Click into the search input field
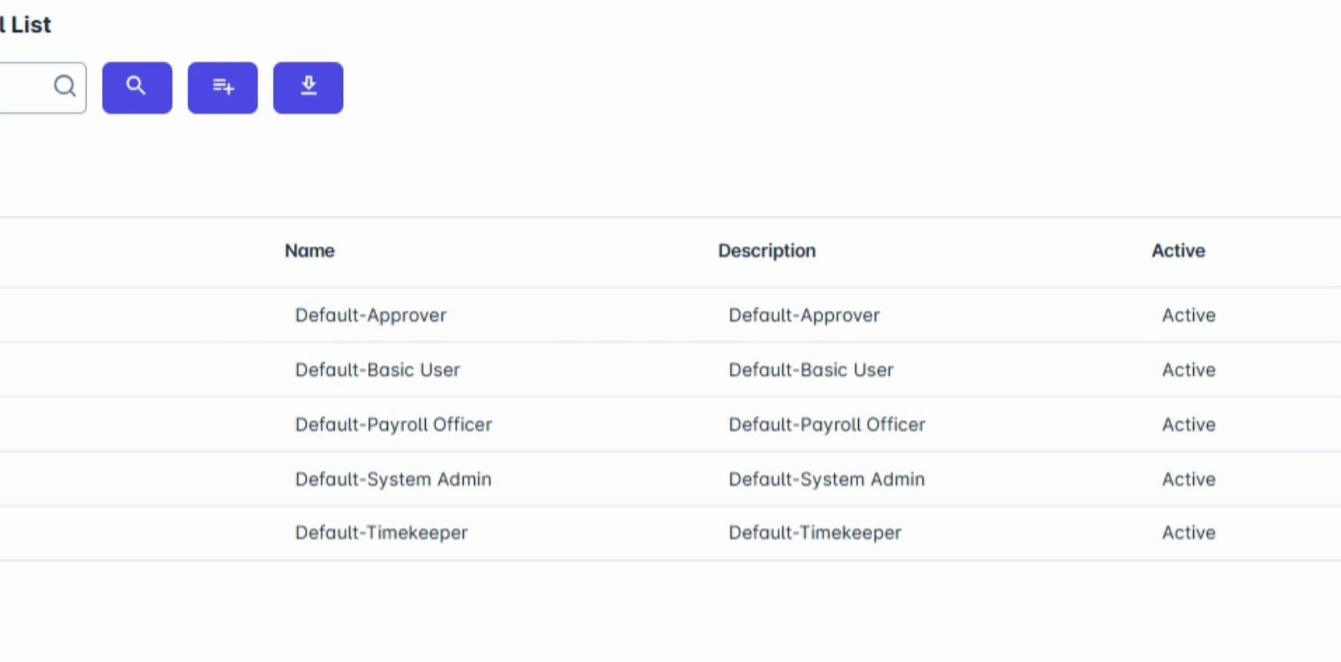 25,88
